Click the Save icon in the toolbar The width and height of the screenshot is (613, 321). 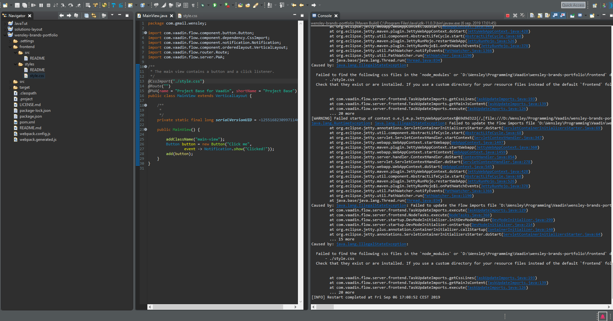(17, 5)
